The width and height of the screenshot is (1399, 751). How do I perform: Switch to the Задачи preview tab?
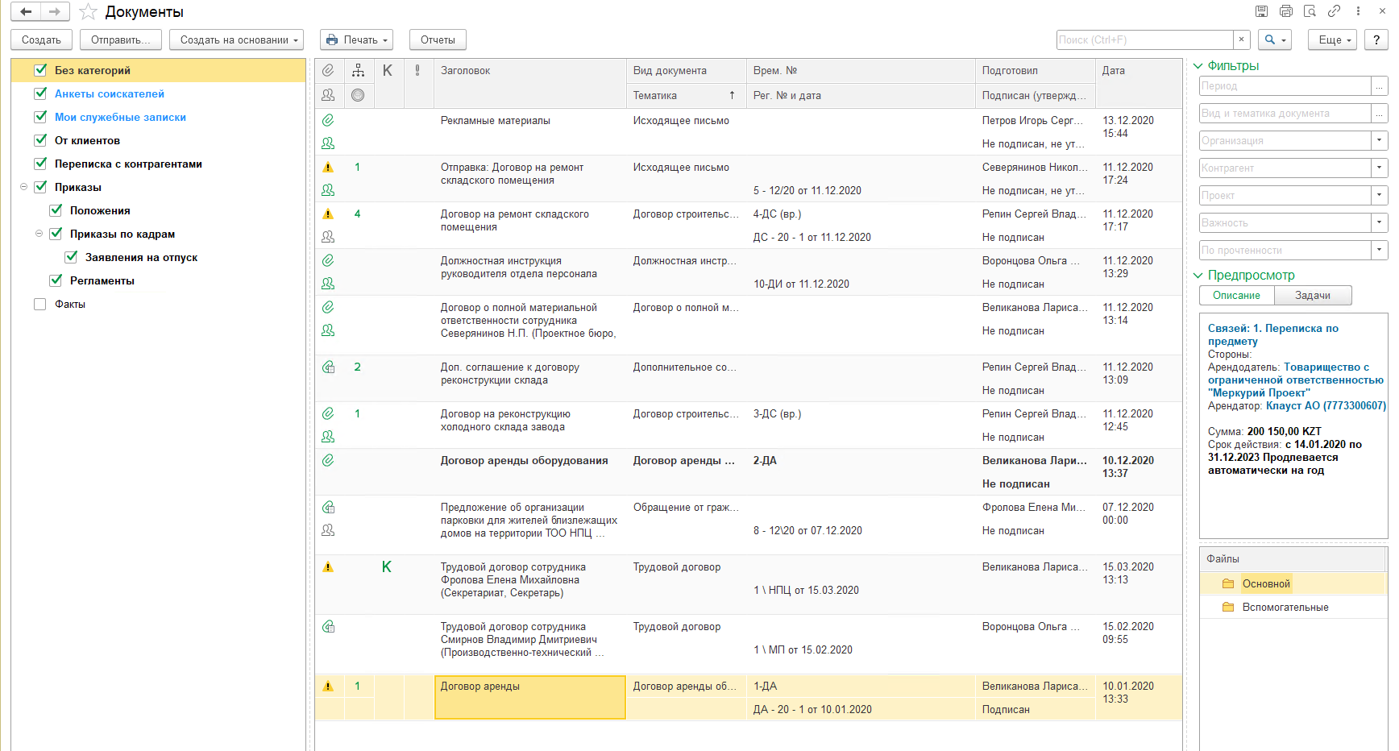(1312, 296)
